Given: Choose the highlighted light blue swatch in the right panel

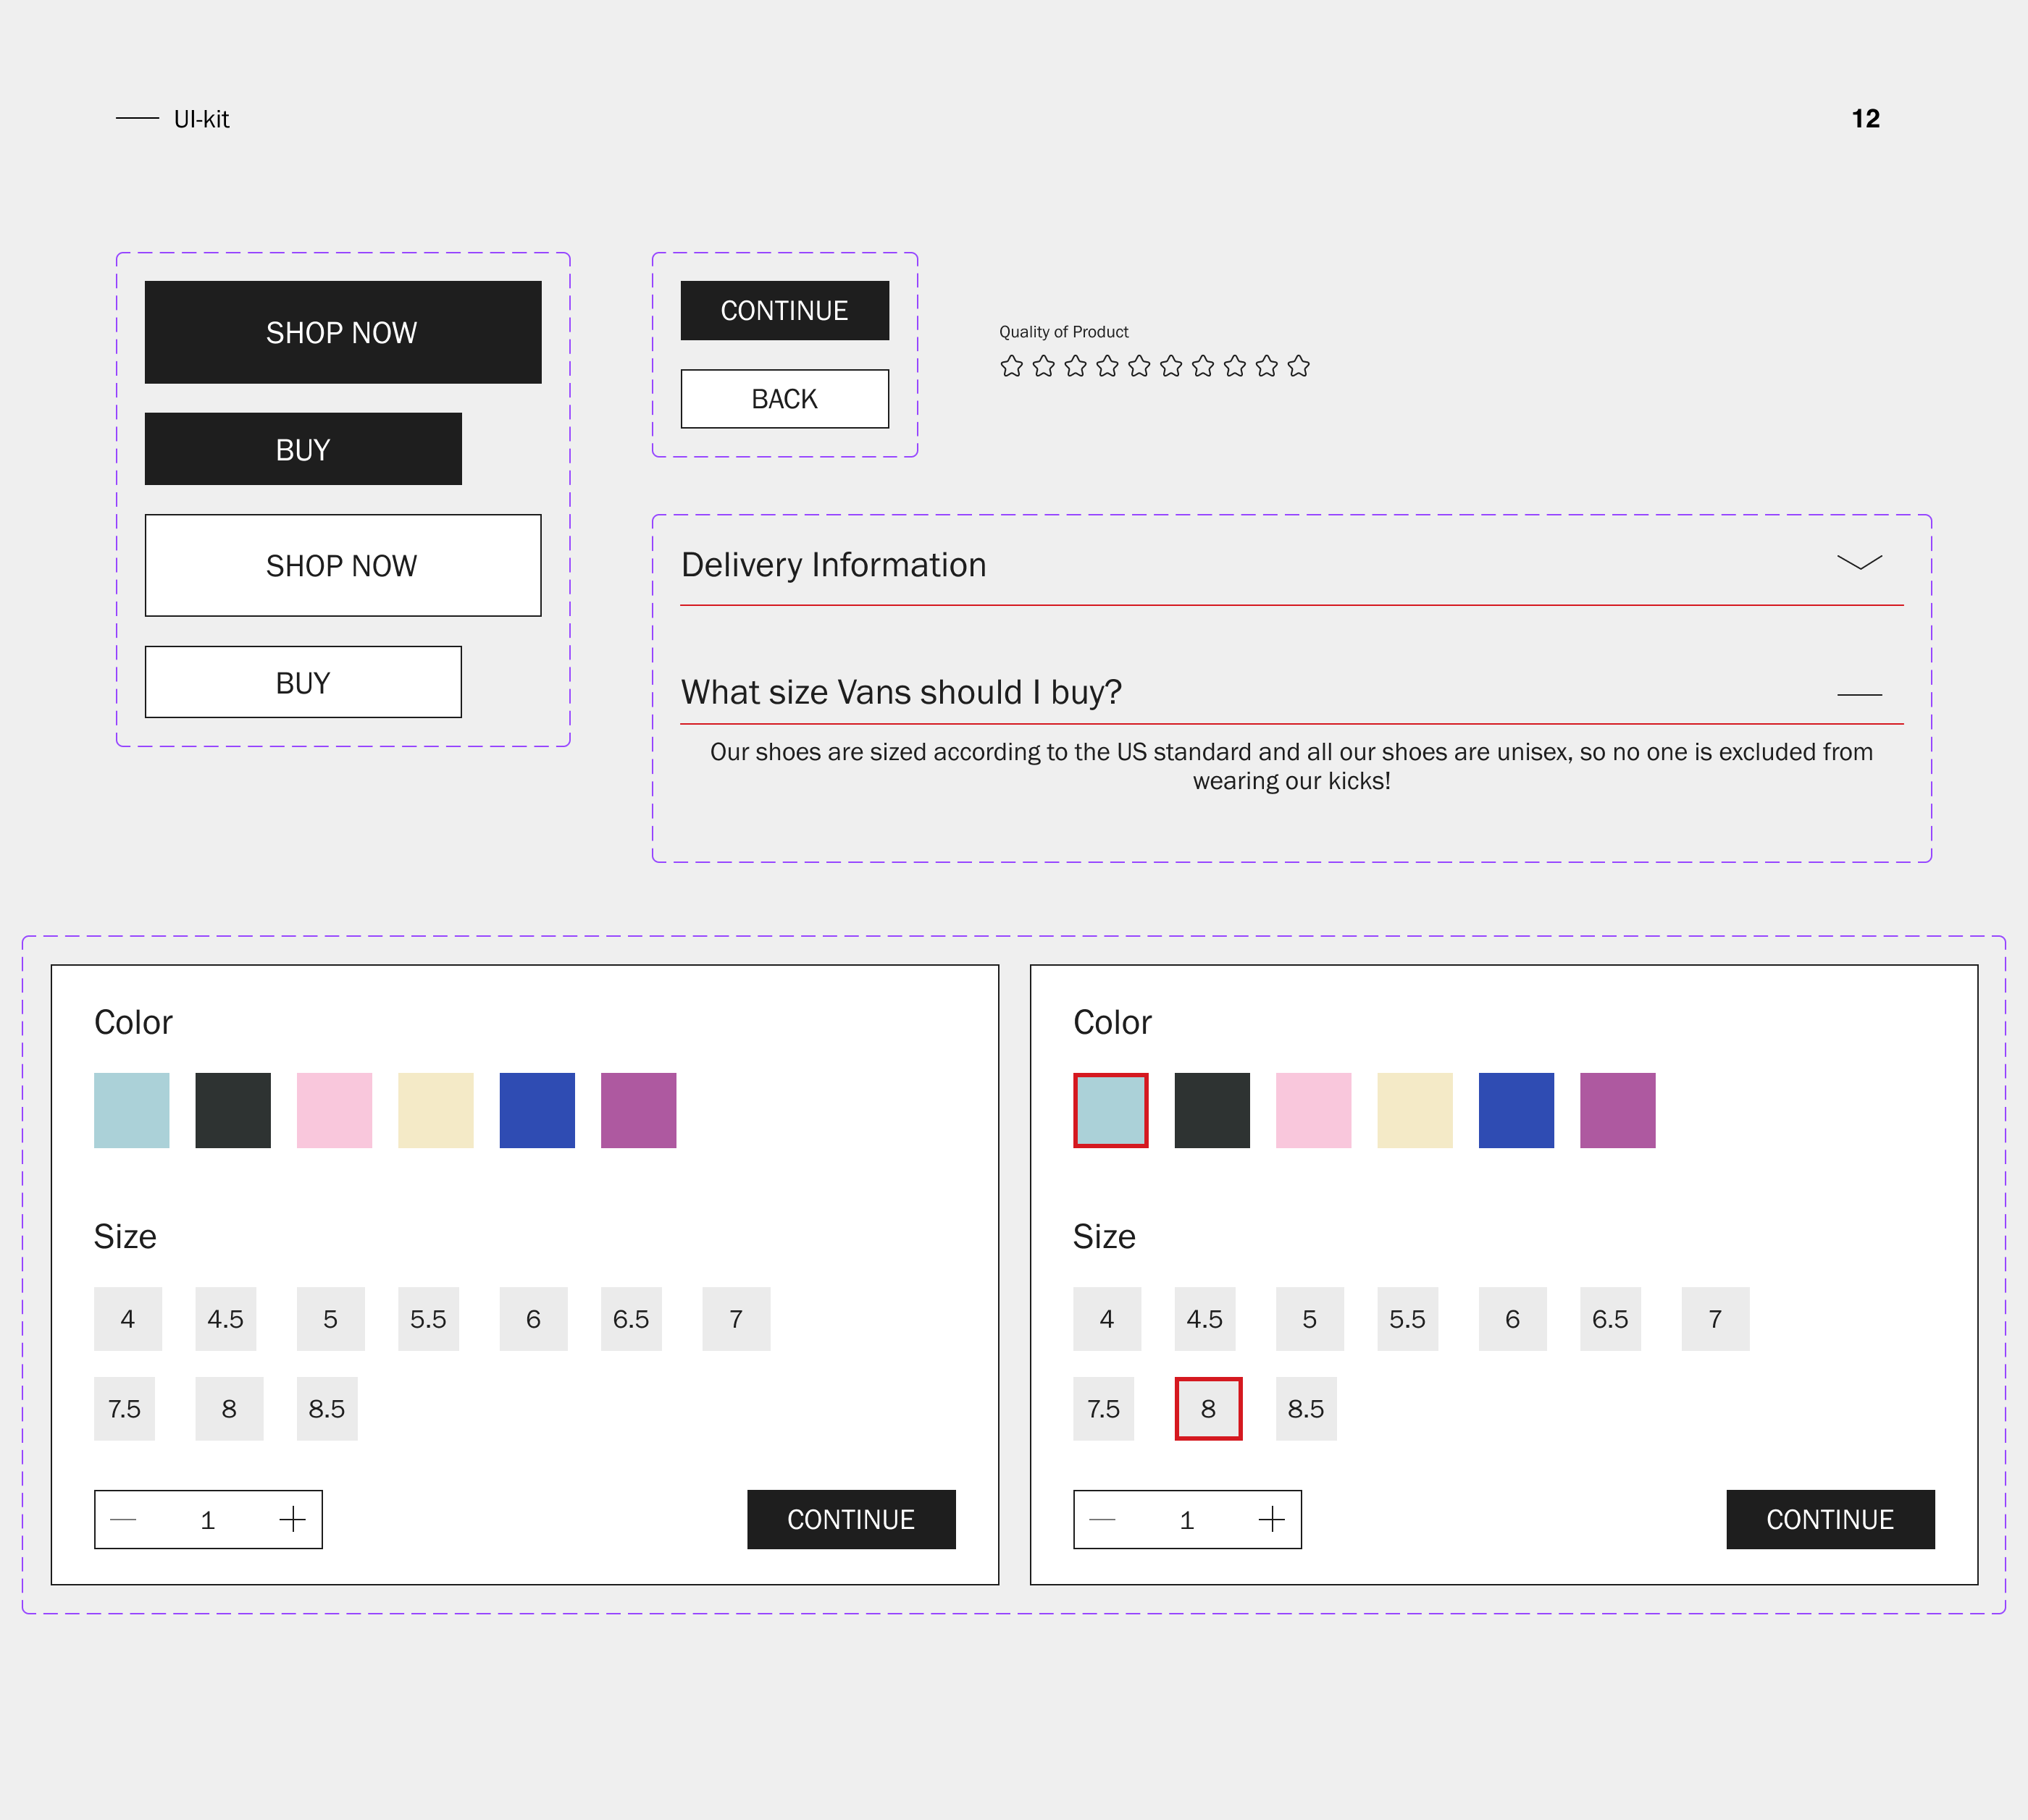Looking at the screenshot, I should click(1110, 1111).
